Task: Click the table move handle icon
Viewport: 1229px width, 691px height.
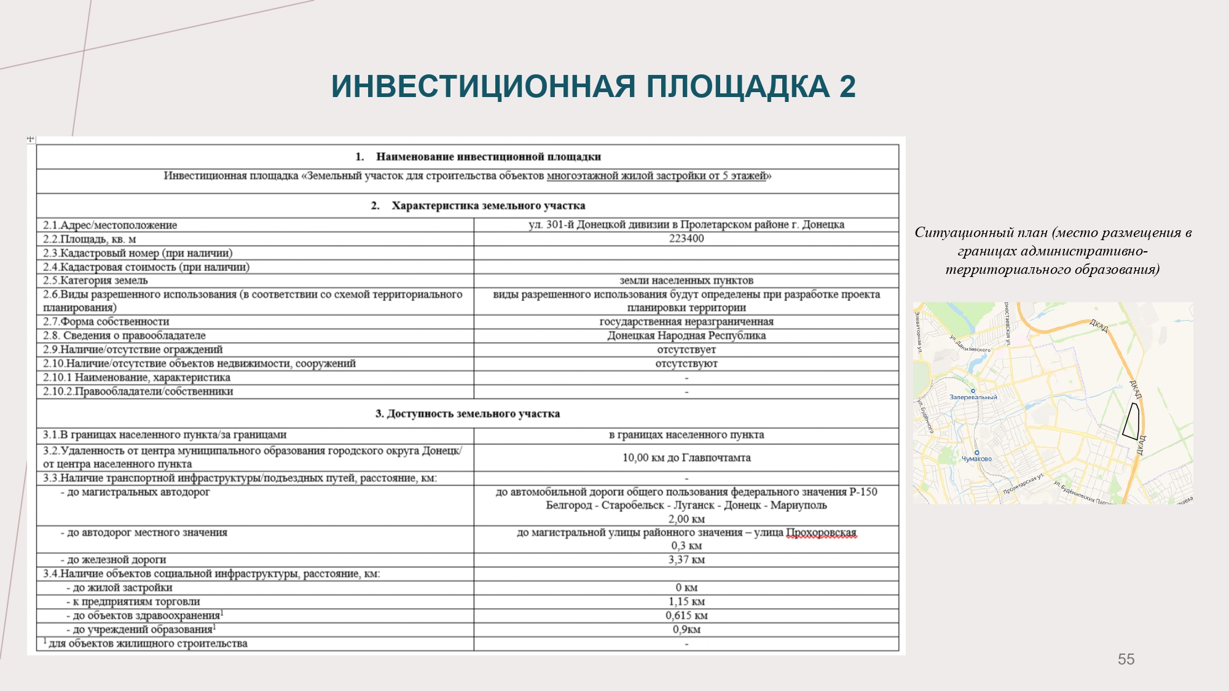Action: click(x=31, y=140)
